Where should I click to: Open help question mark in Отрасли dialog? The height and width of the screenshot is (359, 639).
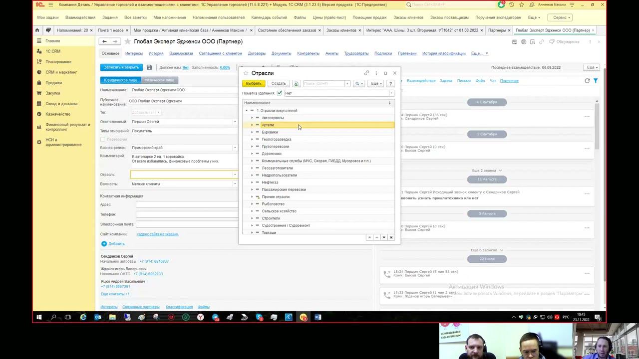tap(390, 84)
